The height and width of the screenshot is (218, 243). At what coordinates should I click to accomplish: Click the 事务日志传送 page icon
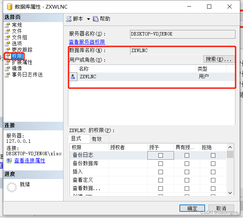pos(7,75)
